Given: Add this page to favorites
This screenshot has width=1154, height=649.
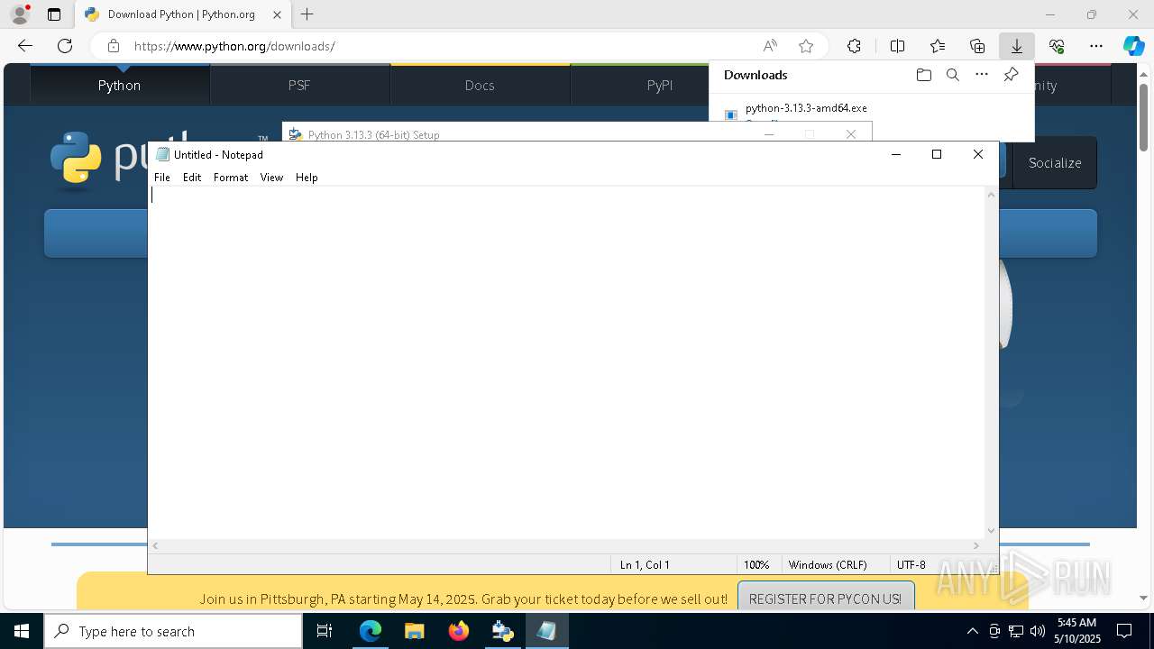Looking at the screenshot, I should point(806,46).
